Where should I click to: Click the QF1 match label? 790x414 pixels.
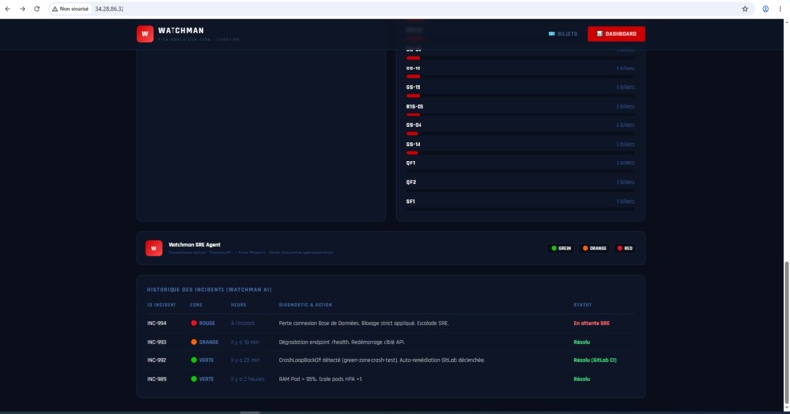pyautogui.click(x=411, y=163)
